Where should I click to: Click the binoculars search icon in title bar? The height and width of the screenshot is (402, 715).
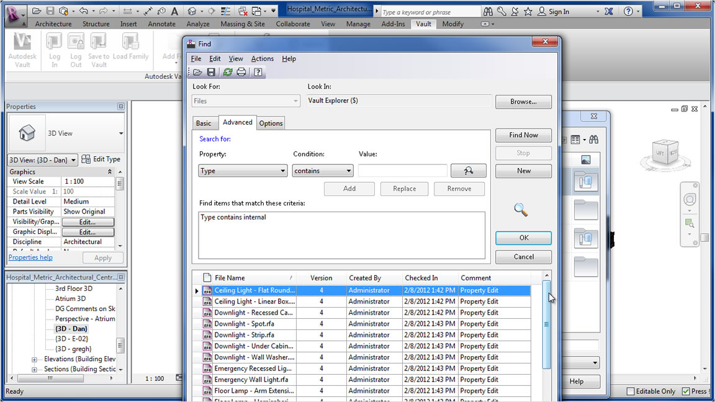[488, 12]
